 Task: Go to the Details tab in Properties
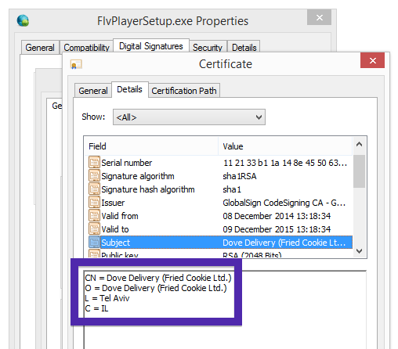pos(244,48)
